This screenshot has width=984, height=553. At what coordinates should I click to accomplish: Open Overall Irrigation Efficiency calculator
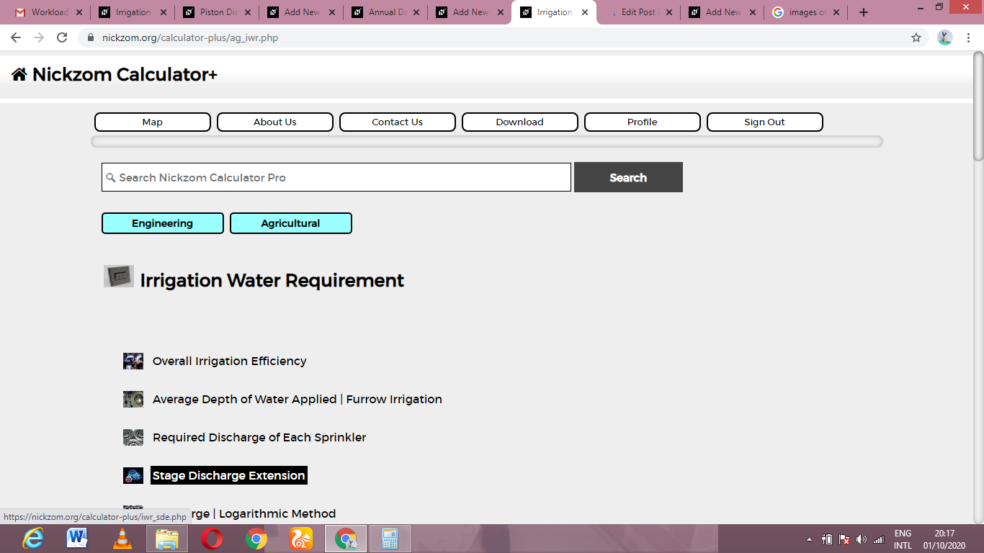[x=230, y=361]
